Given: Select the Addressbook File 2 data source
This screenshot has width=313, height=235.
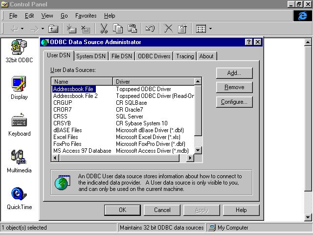Looking at the screenshot, I should 75,96.
